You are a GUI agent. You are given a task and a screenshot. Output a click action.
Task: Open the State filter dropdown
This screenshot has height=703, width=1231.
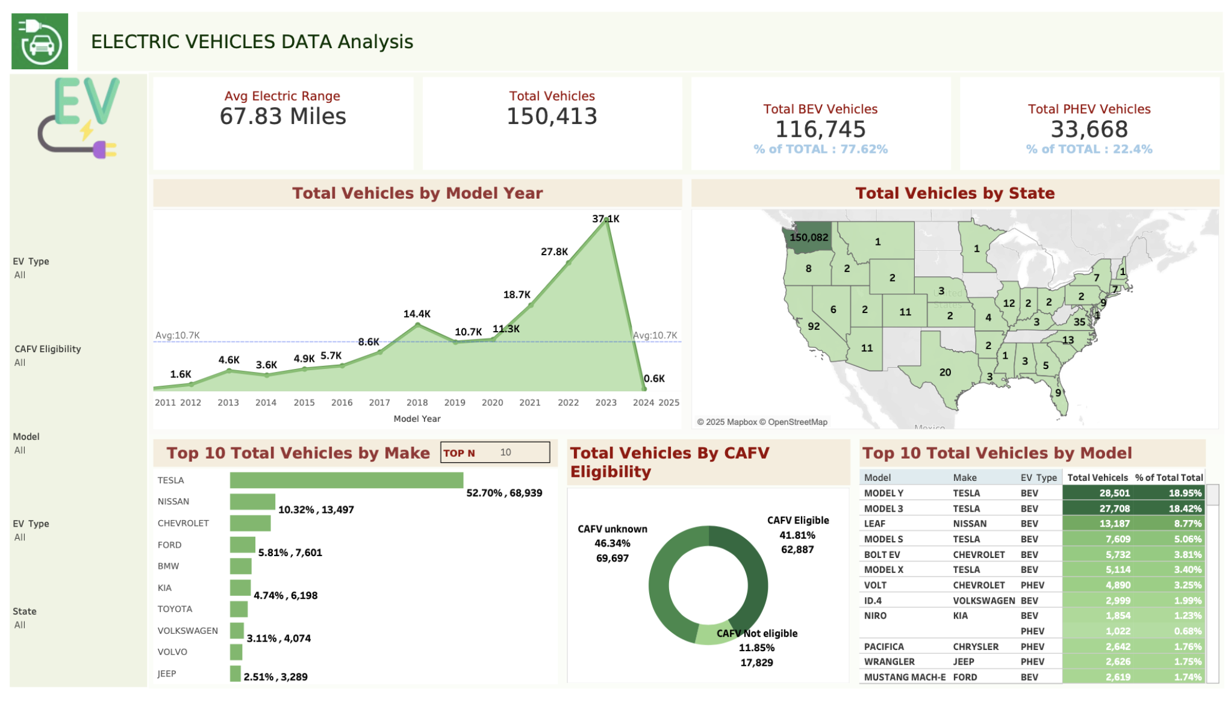tap(20, 625)
